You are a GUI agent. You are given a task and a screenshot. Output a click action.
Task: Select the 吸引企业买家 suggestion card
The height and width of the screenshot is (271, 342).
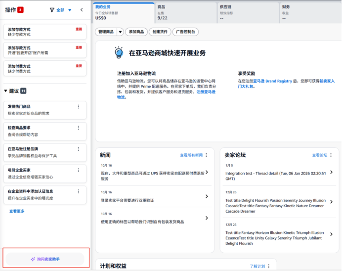45,174
